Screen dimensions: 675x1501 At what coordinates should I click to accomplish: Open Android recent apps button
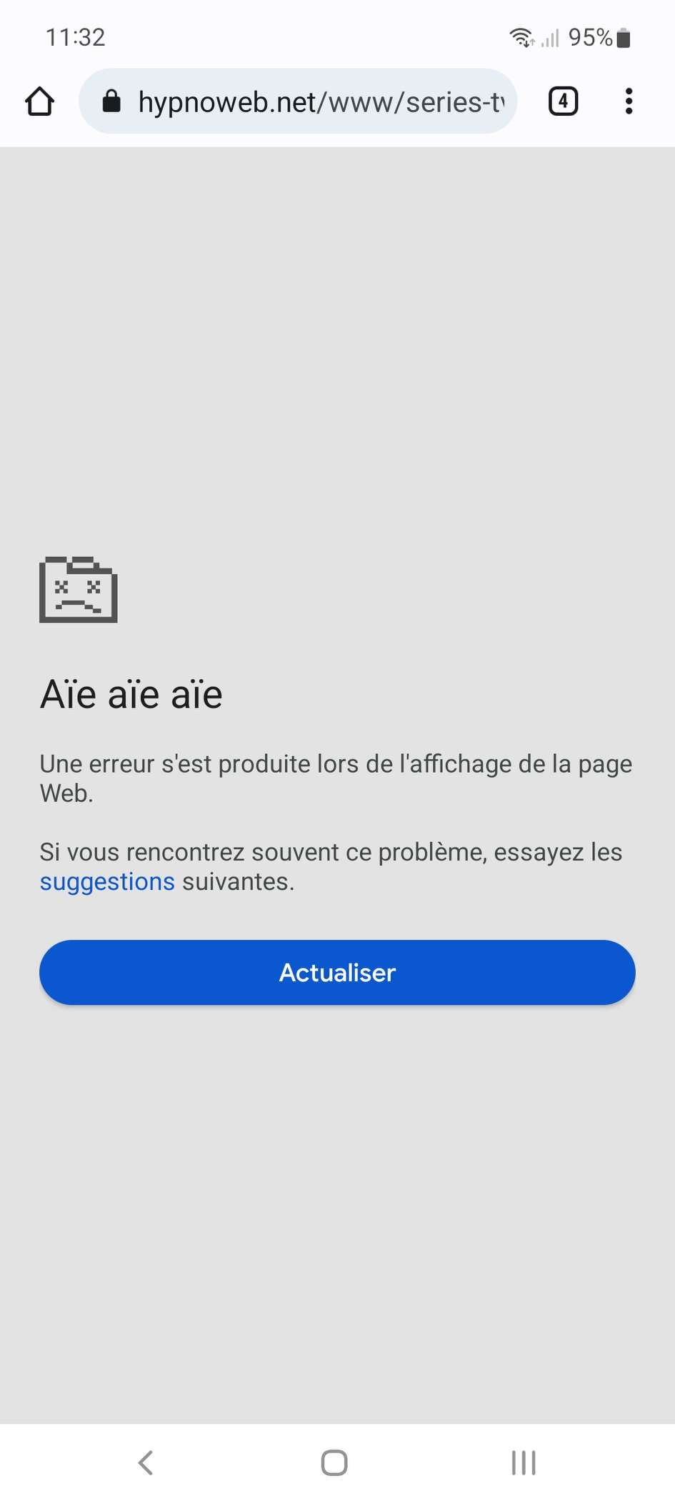pos(524,1462)
